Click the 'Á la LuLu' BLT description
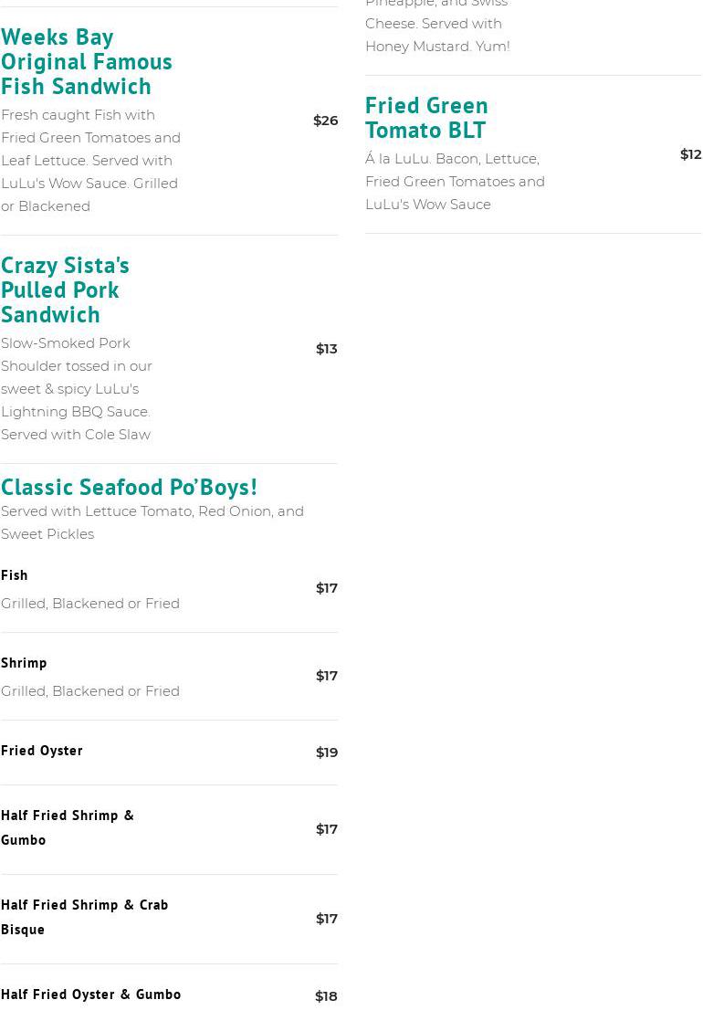 pyautogui.click(x=455, y=182)
